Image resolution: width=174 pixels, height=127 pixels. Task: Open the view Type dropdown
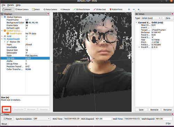[151, 18]
